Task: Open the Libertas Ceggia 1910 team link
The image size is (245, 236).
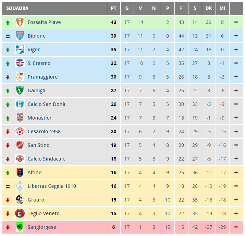Action: coord(52,186)
